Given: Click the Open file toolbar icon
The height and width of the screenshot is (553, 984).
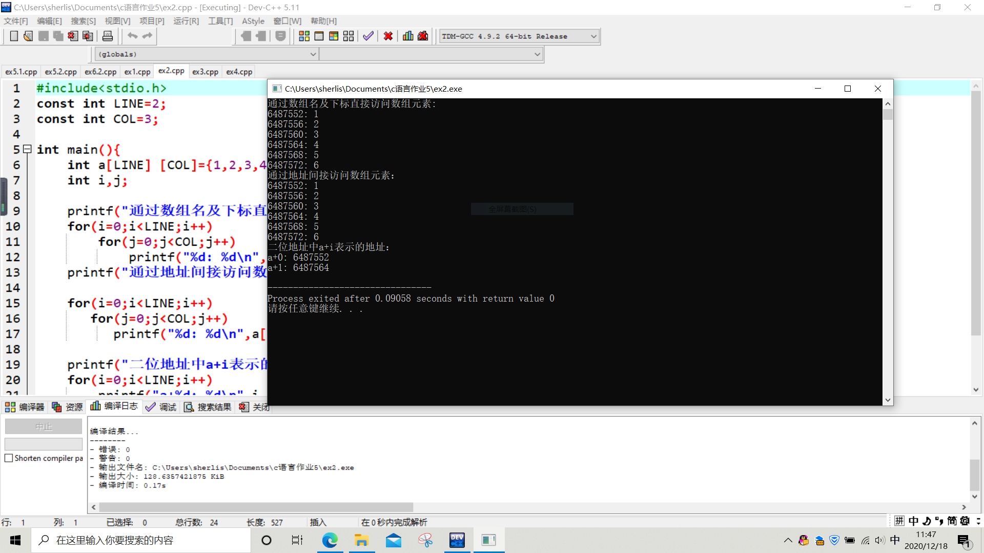Looking at the screenshot, I should (x=28, y=36).
